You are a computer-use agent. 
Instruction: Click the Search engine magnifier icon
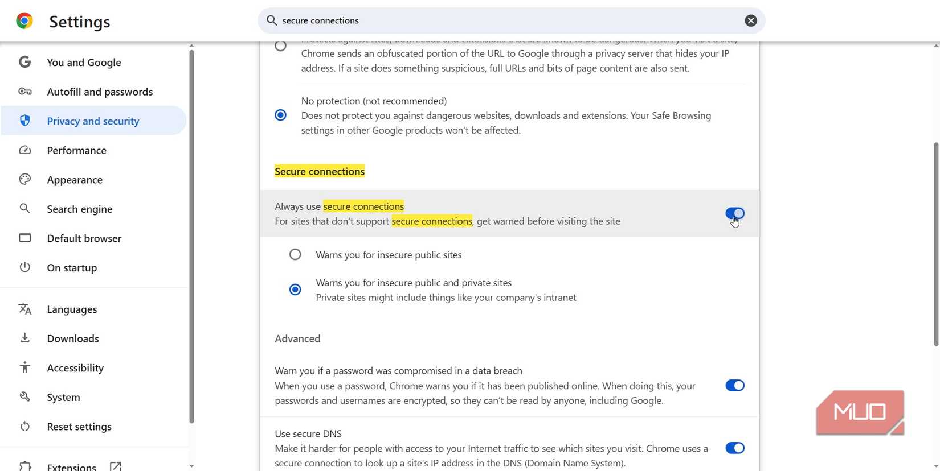(x=25, y=209)
